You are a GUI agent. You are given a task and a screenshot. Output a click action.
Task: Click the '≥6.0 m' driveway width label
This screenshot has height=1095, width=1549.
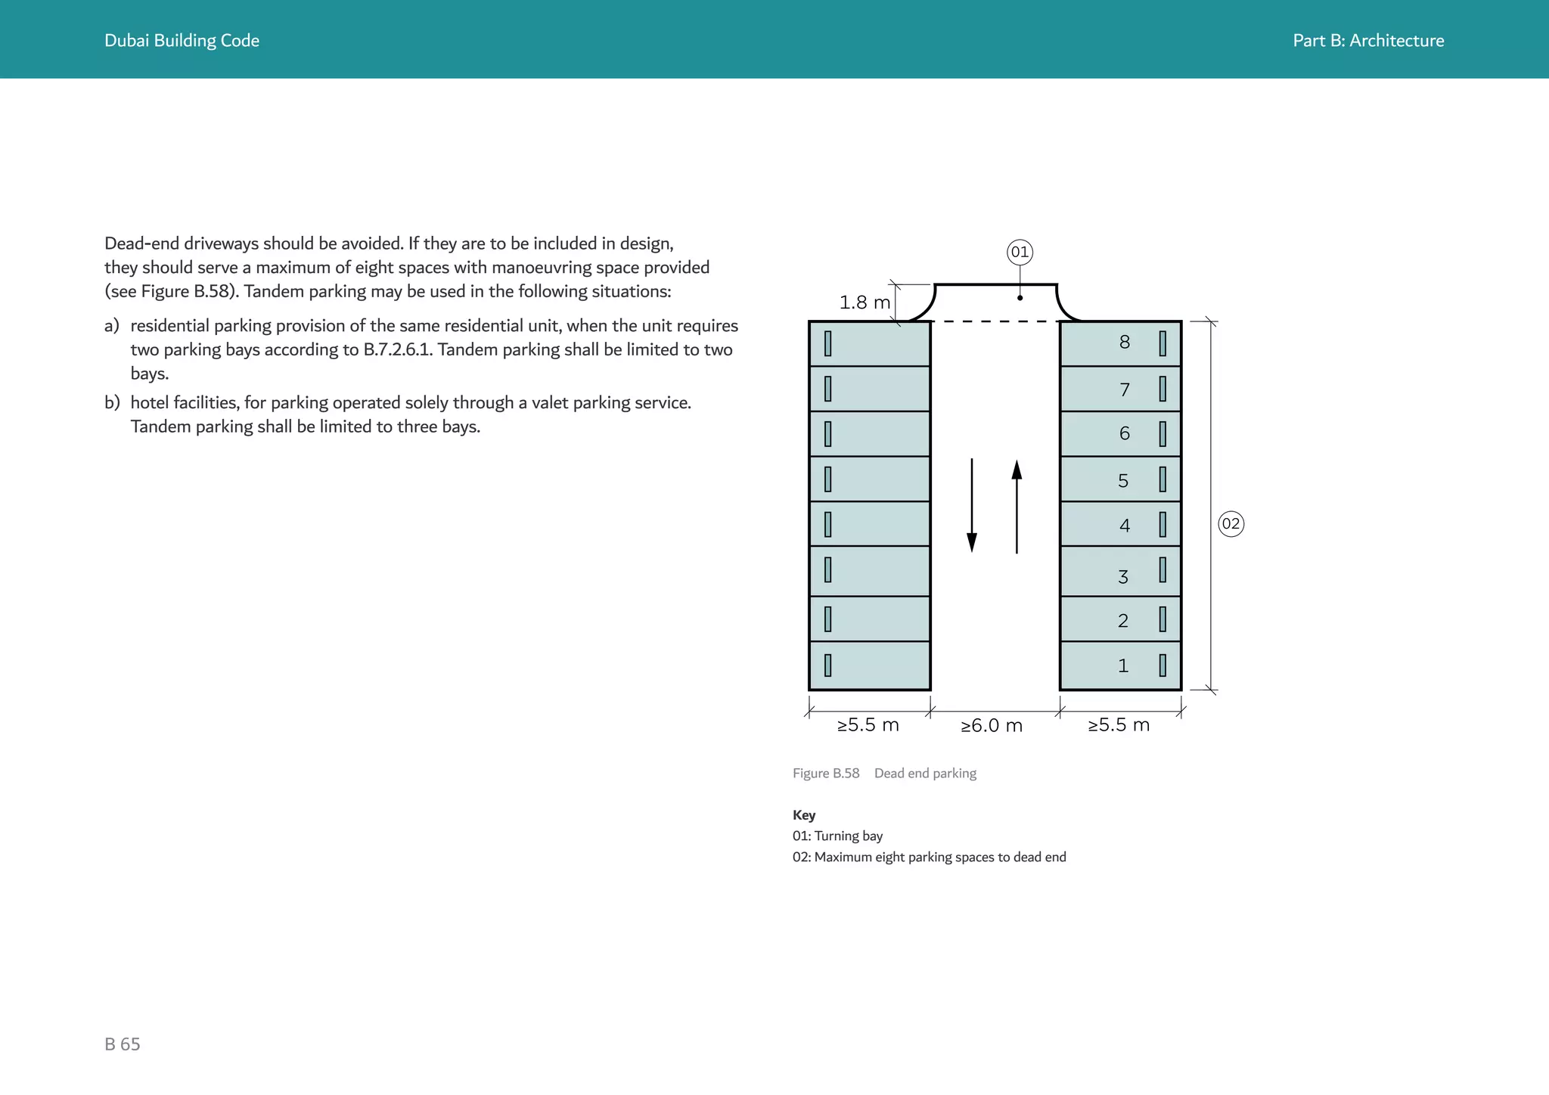(992, 726)
